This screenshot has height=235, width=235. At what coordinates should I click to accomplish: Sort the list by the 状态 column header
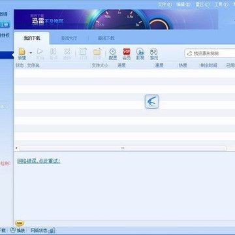tap(20, 65)
